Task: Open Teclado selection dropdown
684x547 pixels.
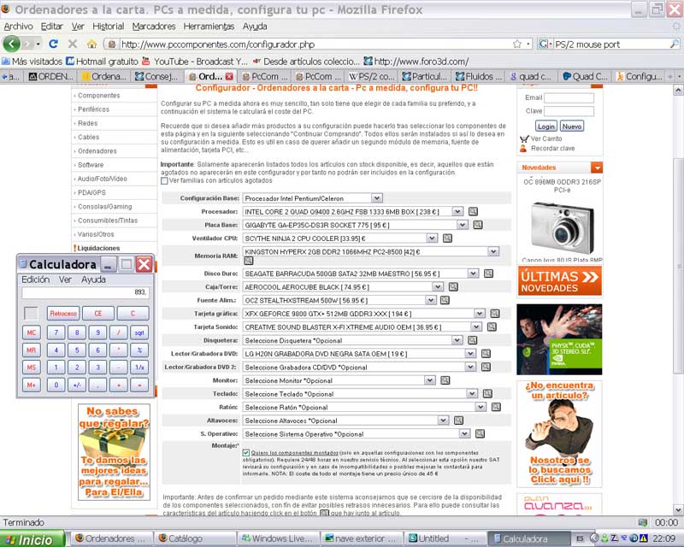Action: (x=472, y=394)
